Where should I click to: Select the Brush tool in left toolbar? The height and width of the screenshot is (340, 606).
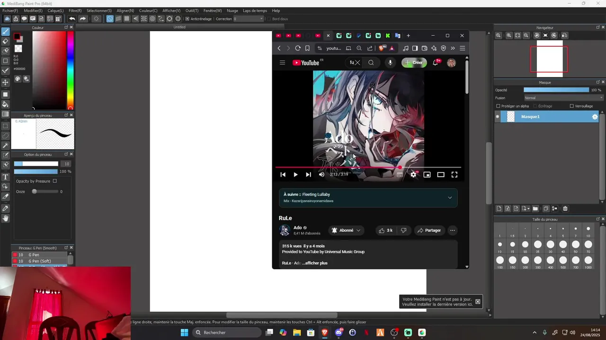[6, 32]
